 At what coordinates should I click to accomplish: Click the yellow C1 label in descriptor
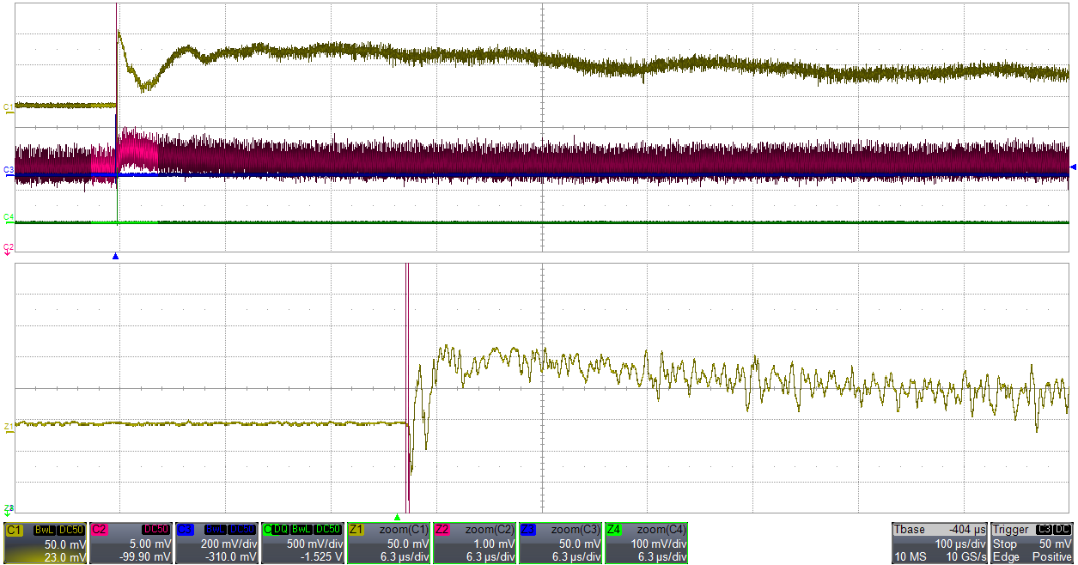[x=14, y=530]
